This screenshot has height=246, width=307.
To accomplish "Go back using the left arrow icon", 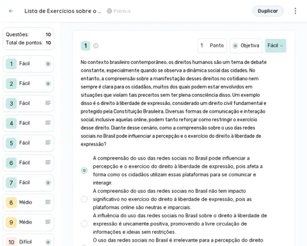I will point(11,11).
